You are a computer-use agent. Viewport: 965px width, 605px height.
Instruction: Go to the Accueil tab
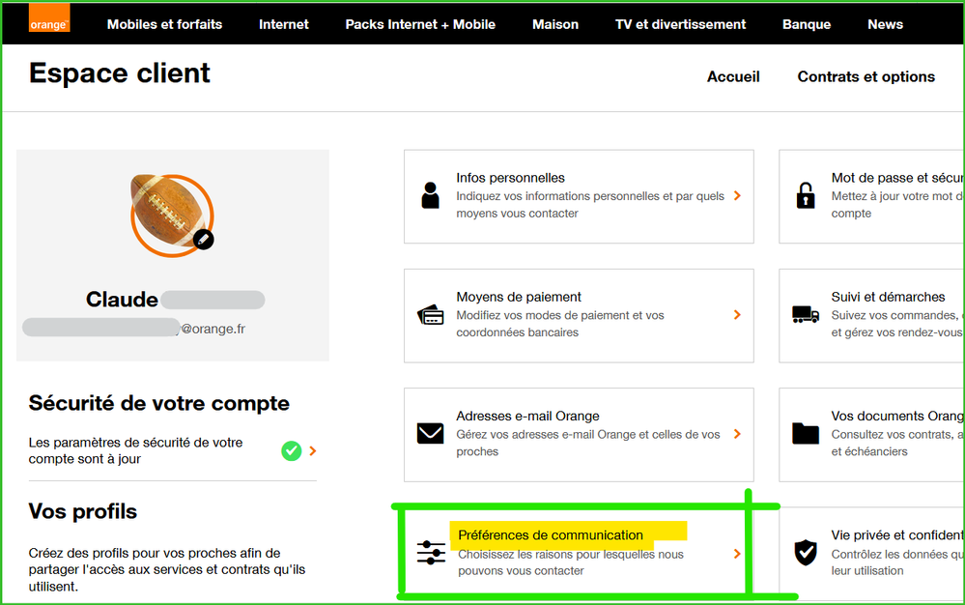[733, 77]
